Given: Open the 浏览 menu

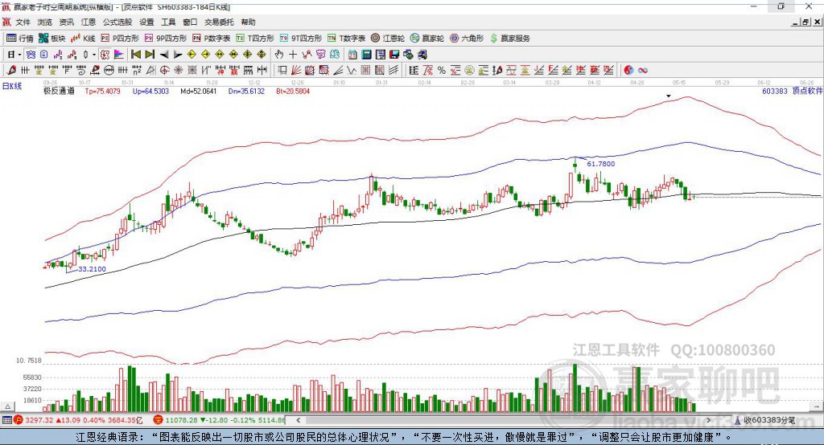Looking at the screenshot, I should pos(45,22).
